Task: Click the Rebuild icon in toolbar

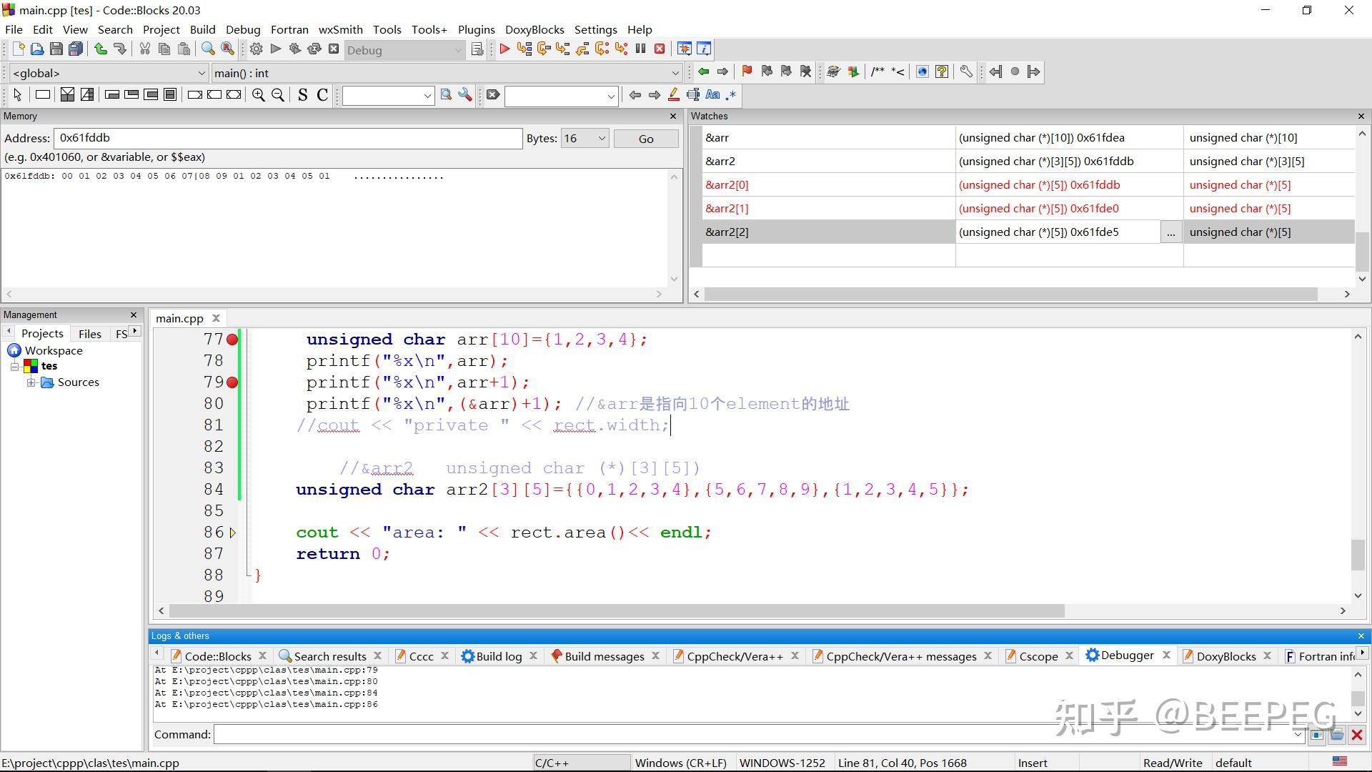Action: pyautogui.click(x=314, y=49)
